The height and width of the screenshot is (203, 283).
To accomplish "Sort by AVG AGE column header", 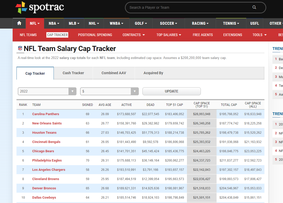I will click(105, 105).
